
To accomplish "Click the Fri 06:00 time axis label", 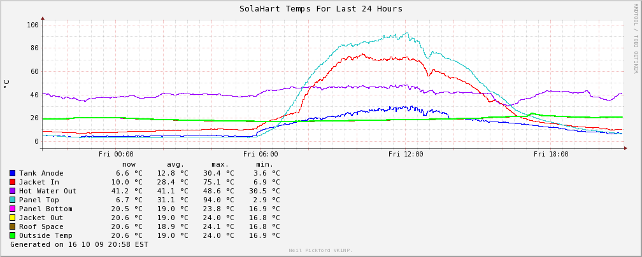I will (261, 155).
